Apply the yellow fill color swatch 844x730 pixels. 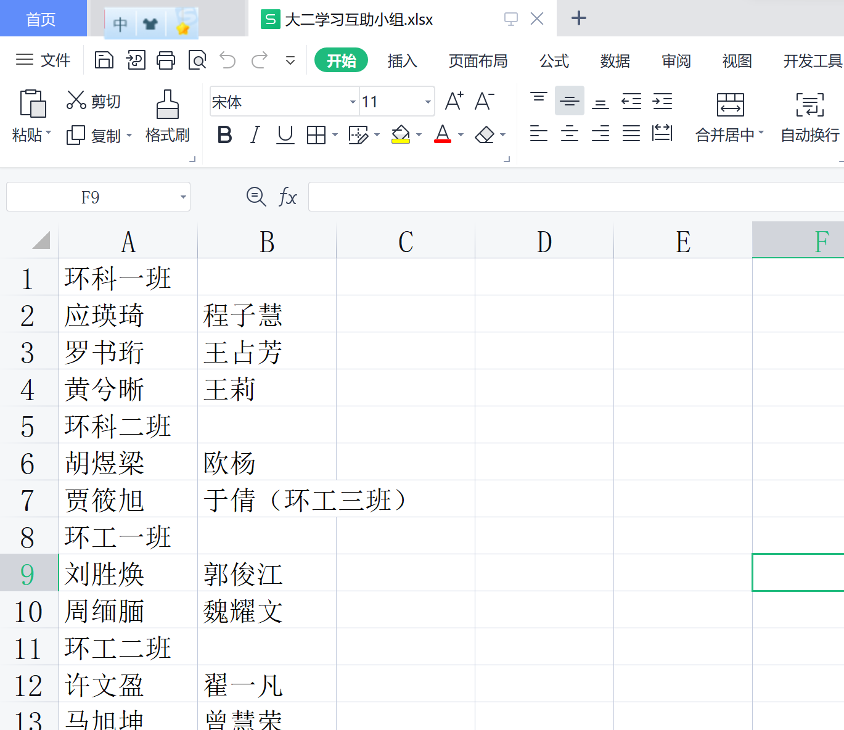(x=401, y=134)
